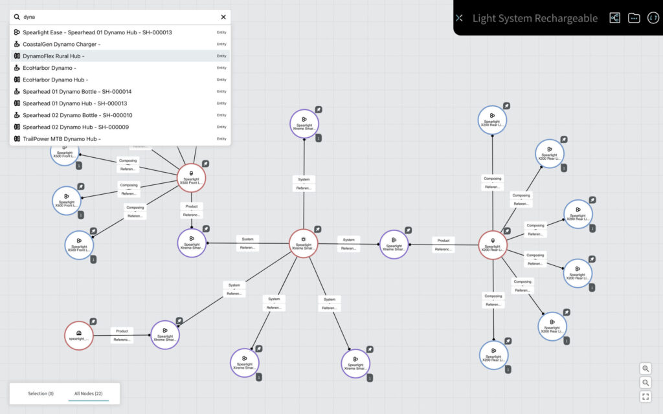Choose CoastalGen Dynamo Charger from results

(62, 44)
